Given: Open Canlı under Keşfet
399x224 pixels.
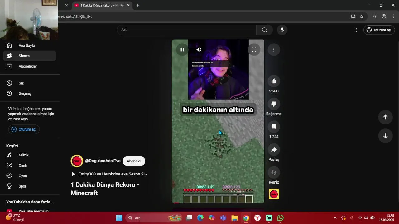Looking at the screenshot, I should point(30,166).
